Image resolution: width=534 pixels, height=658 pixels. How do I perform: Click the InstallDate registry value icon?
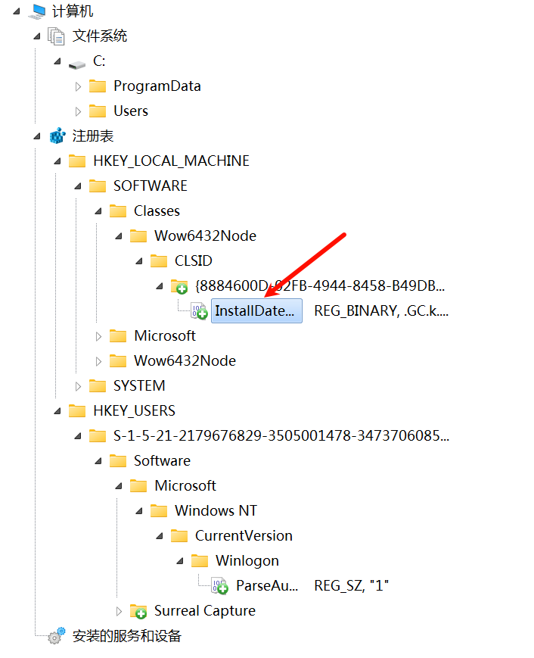tap(198, 311)
